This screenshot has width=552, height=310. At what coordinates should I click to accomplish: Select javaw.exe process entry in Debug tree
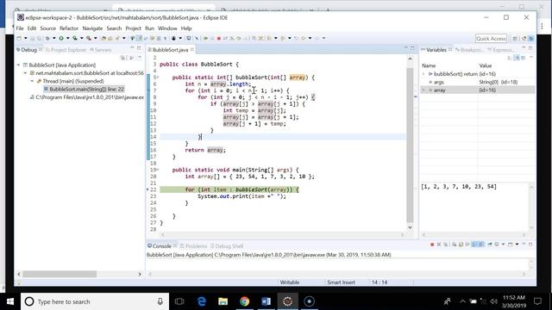click(87, 97)
